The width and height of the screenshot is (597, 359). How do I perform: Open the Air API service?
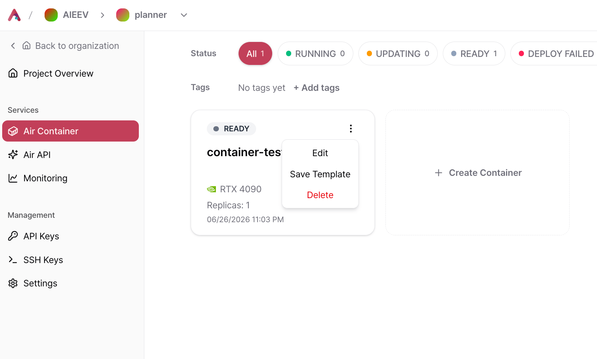(x=37, y=155)
